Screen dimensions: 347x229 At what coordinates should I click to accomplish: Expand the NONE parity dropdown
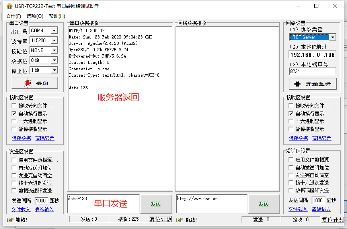[54, 50]
